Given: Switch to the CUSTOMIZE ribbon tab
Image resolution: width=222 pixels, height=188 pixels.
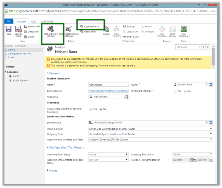Looking at the screenshot, I should click(x=47, y=21).
